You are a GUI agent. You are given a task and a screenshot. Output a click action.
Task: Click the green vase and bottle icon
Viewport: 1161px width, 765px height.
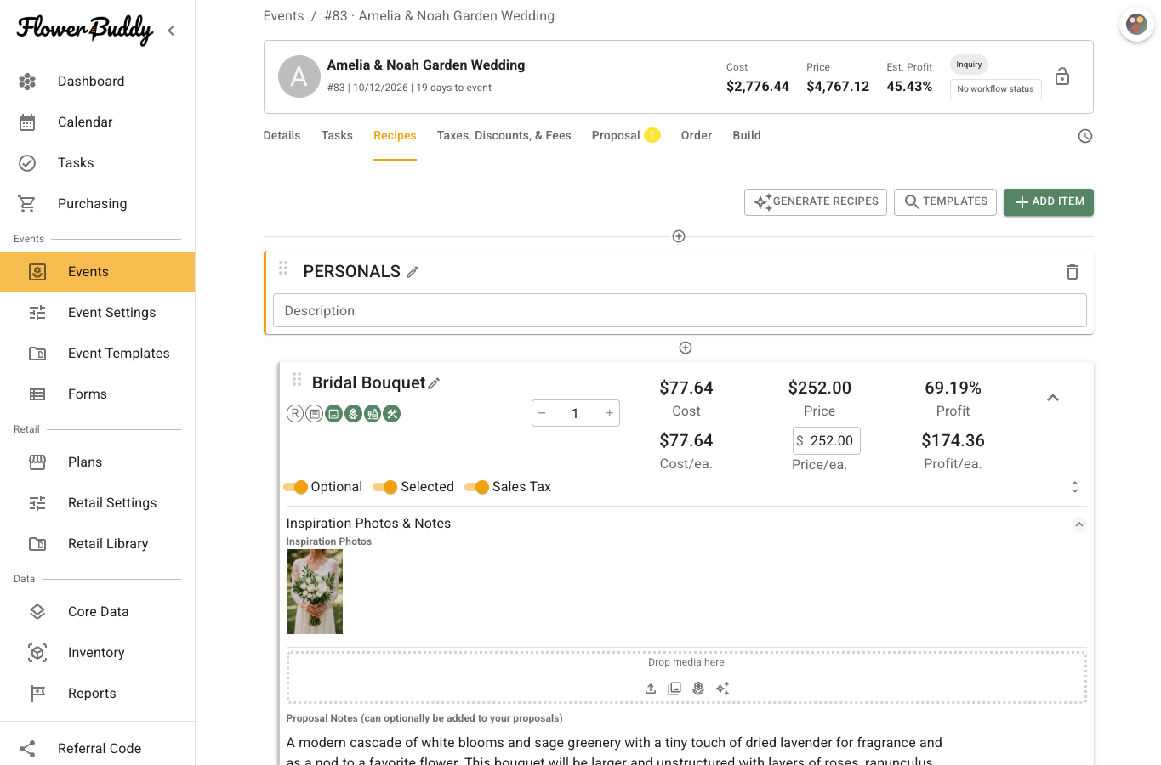coord(373,414)
